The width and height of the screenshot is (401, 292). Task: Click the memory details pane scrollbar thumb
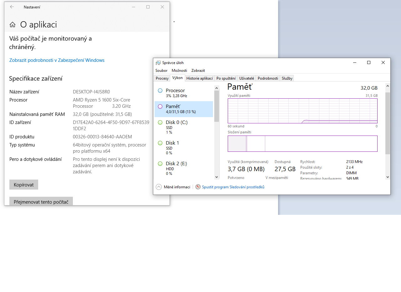388,123
